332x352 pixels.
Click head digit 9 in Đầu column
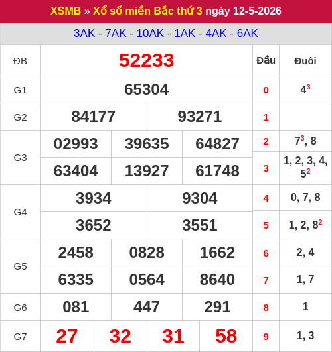(266, 337)
